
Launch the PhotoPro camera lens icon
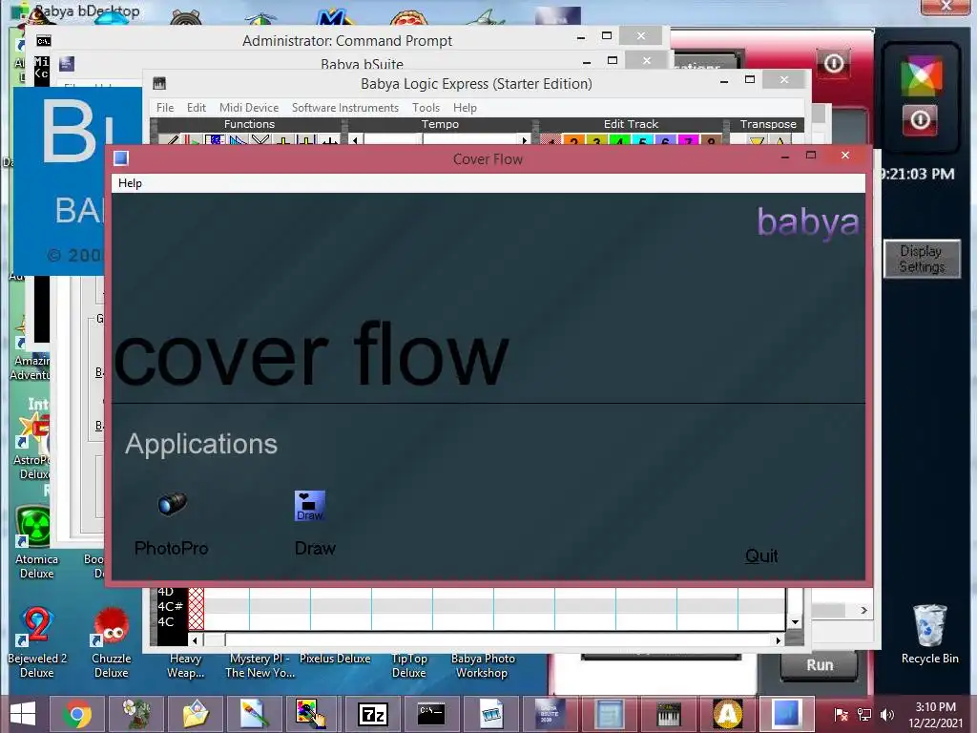[172, 504]
